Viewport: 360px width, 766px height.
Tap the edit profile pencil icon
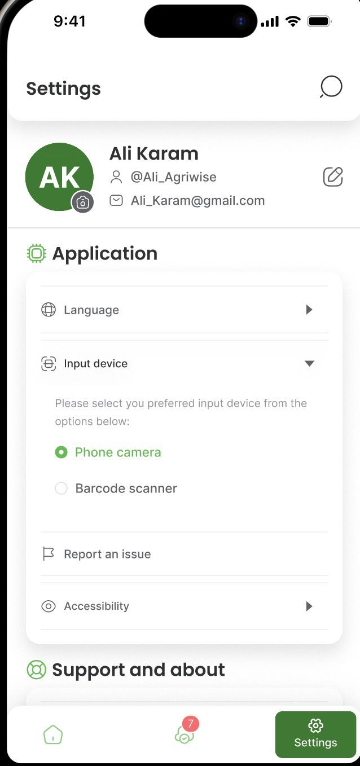pyautogui.click(x=333, y=177)
